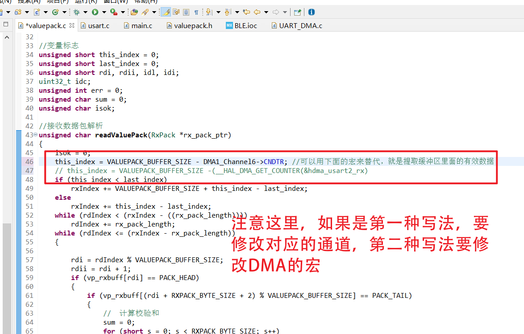Click the comment //接收数据包解析
The height and width of the screenshot is (334, 524).
pos(71,126)
